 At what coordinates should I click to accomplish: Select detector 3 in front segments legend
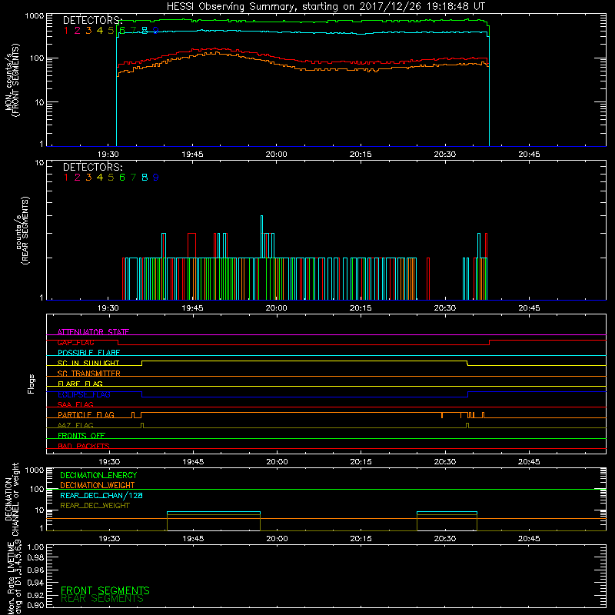click(x=88, y=31)
